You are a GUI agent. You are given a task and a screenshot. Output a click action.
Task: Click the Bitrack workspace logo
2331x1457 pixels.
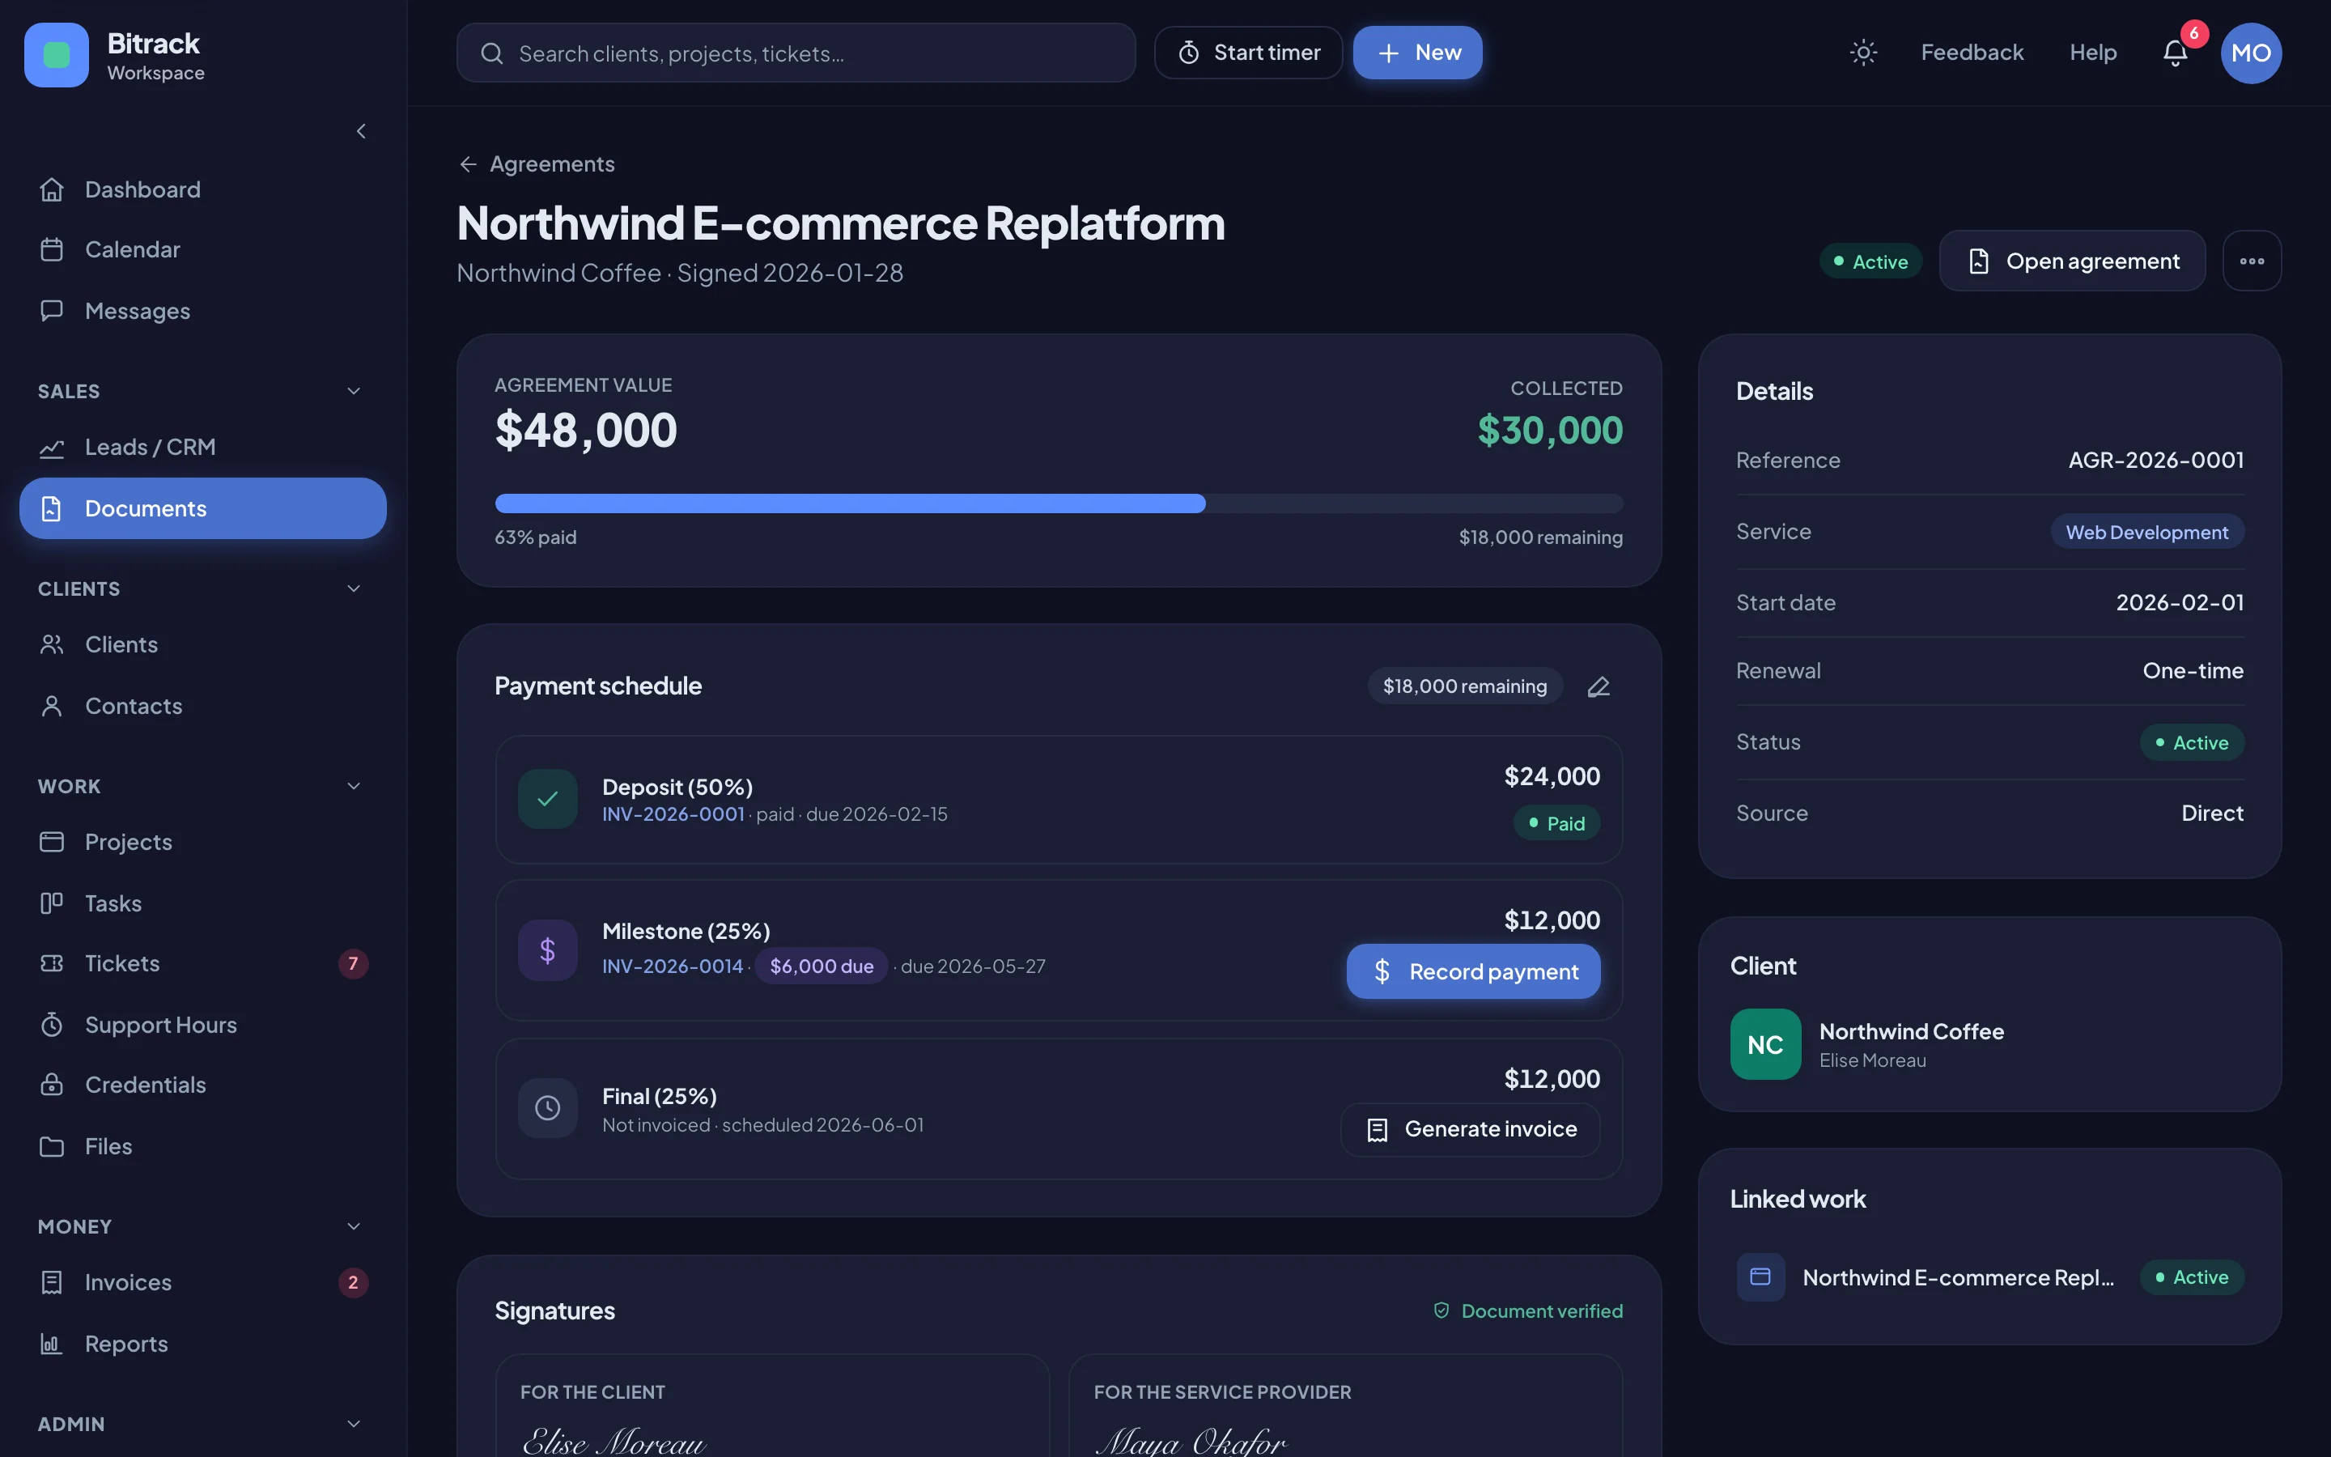(x=56, y=55)
